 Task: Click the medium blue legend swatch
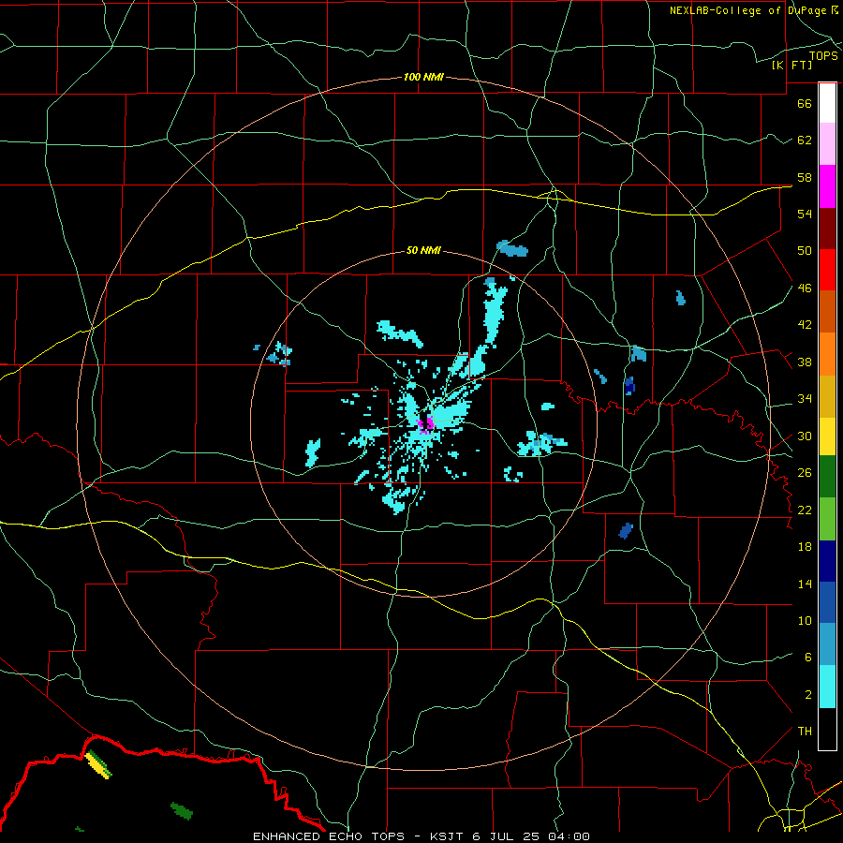(827, 602)
